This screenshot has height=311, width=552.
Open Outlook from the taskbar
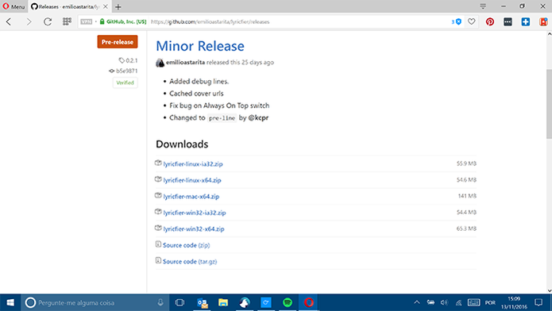pos(203,302)
